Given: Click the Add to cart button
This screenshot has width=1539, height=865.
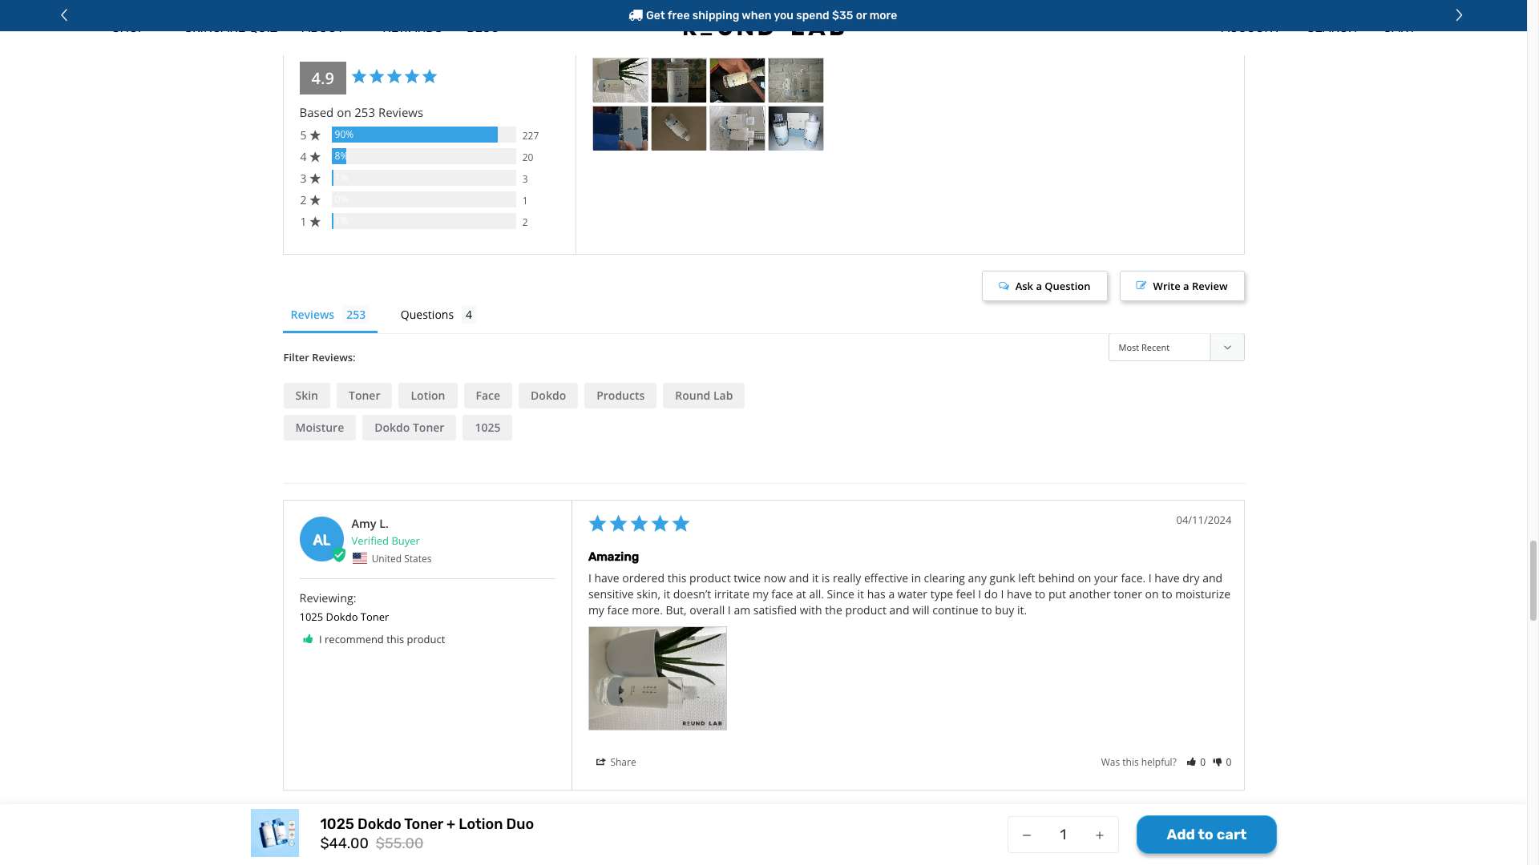Looking at the screenshot, I should click(x=1206, y=835).
